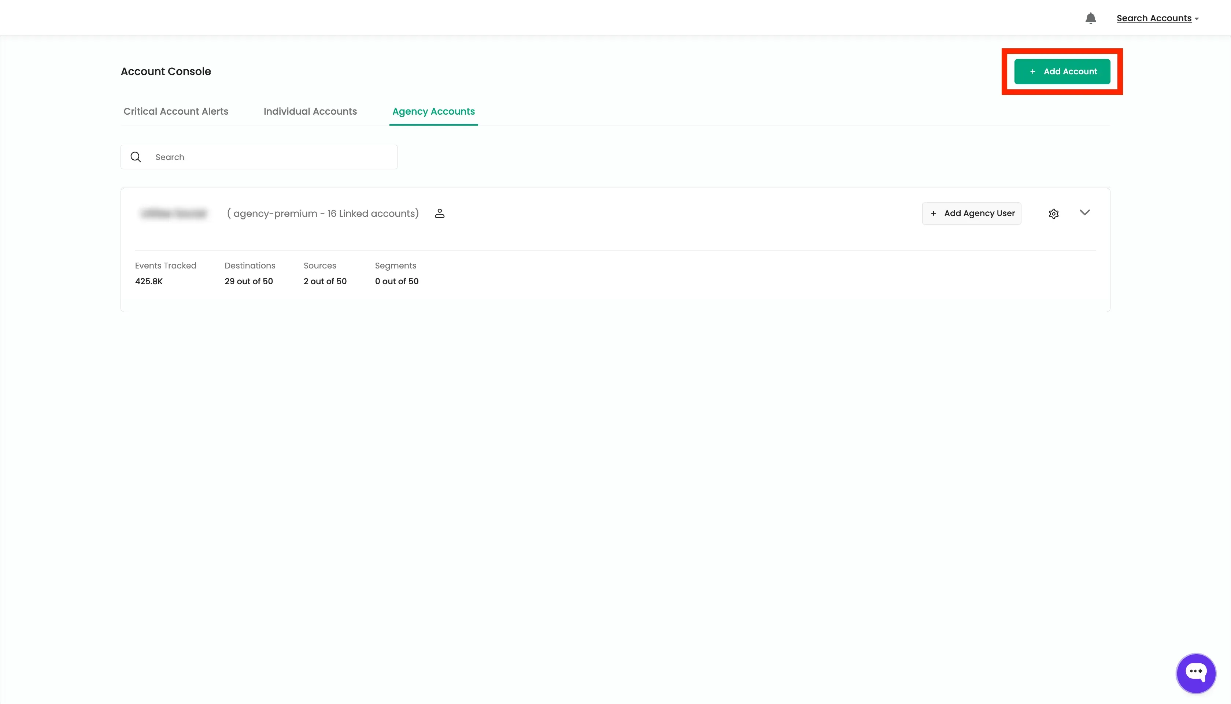Screen dimensions: 1231x704
Task: Click the Search input field
Action: coord(259,157)
